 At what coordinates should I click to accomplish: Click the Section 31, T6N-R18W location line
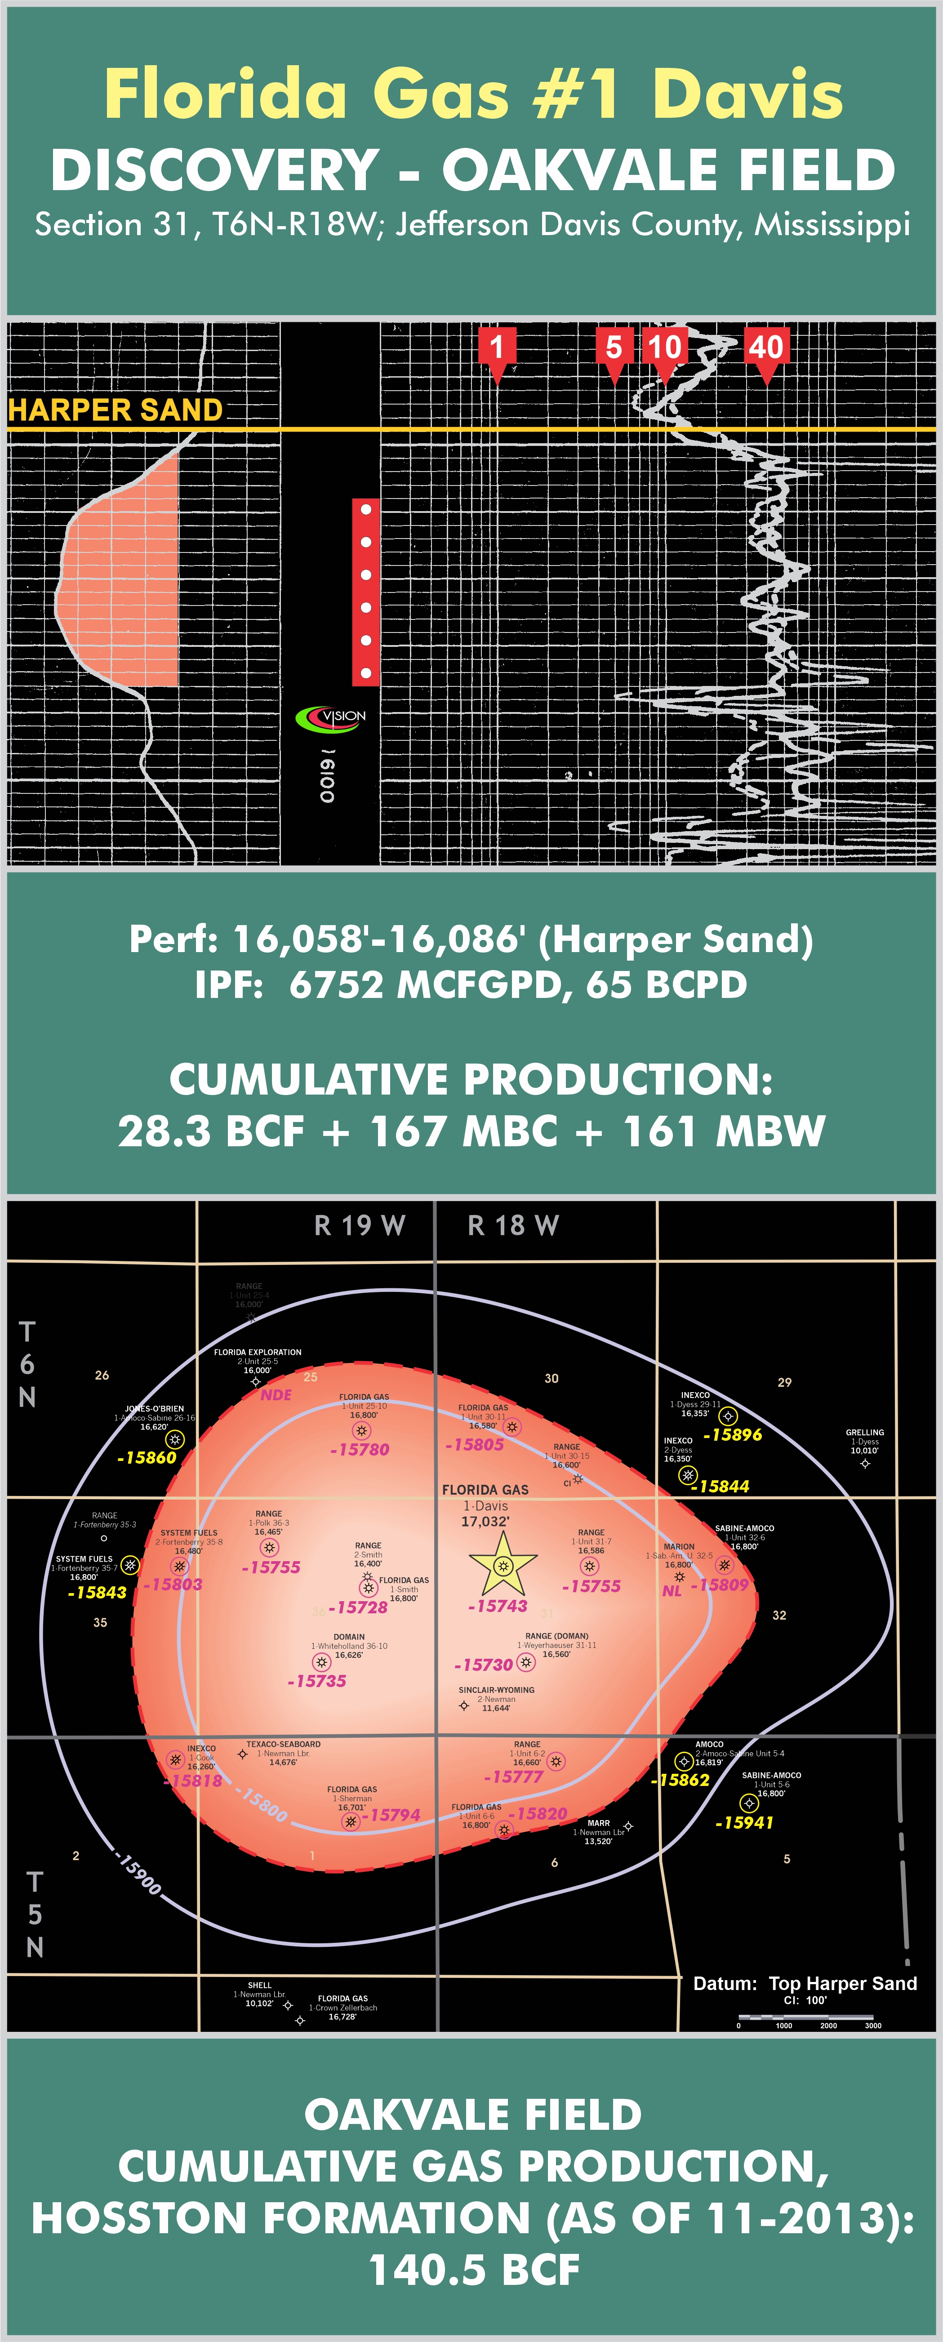coord(472,225)
